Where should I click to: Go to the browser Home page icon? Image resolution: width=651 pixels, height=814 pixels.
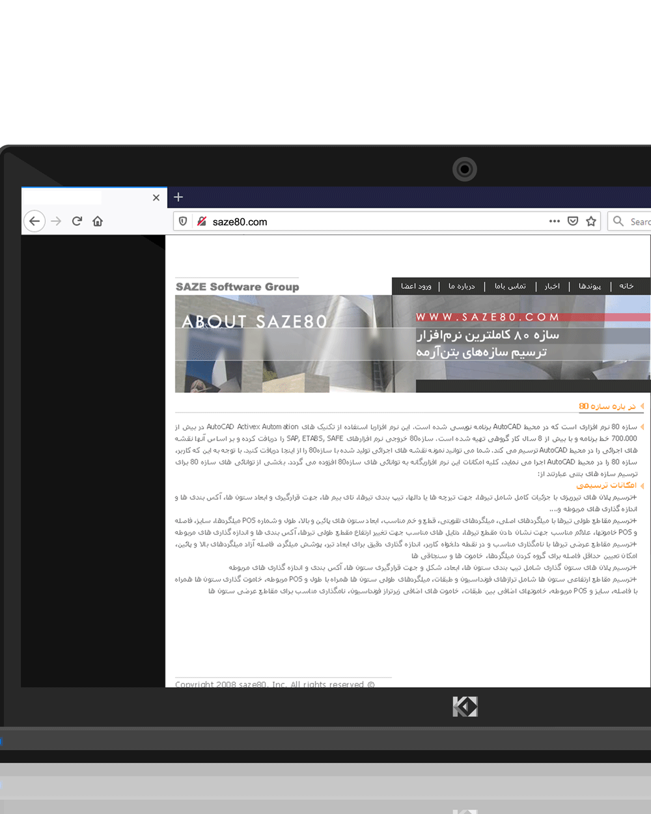pos(98,221)
